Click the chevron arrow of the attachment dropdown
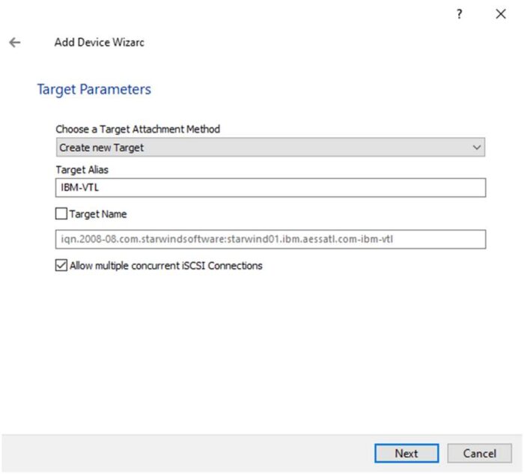This screenshot has width=524, height=474. click(477, 148)
